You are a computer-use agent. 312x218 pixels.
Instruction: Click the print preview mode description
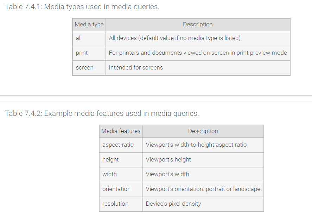[198, 53]
